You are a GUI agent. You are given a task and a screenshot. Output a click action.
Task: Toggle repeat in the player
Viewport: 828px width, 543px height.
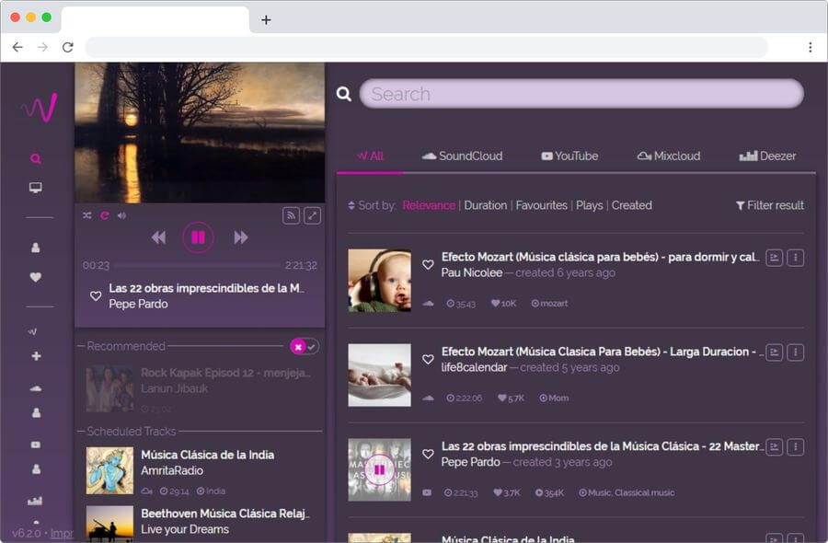(105, 215)
